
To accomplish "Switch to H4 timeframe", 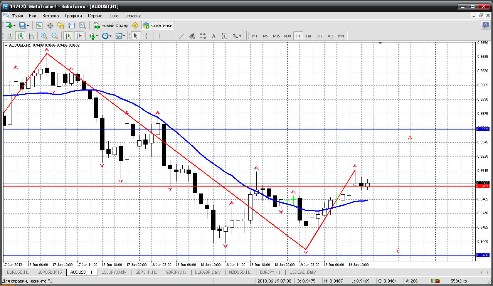I will click(309, 36).
